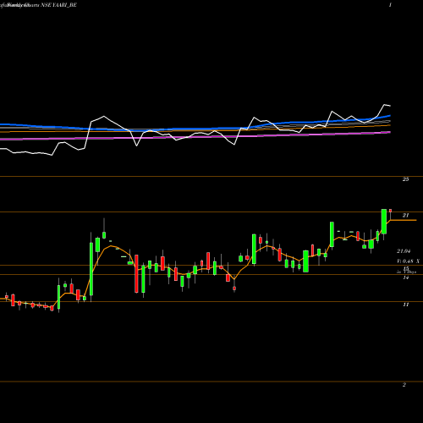Select the 21 price axis label
The width and height of the screenshot is (423, 423).
click(x=405, y=216)
